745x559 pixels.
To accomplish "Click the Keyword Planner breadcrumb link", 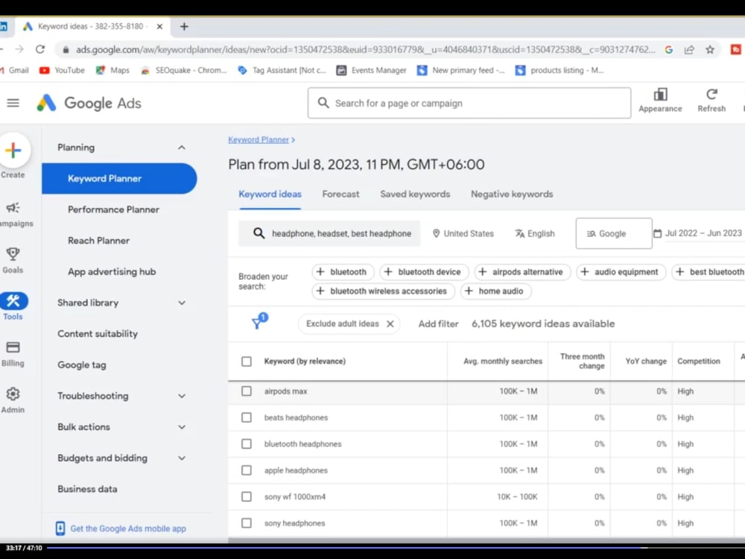I will [259, 140].
